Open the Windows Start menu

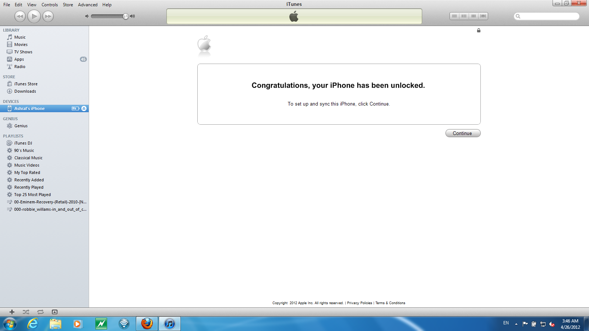pyautogui.click(x=10, y=324)
